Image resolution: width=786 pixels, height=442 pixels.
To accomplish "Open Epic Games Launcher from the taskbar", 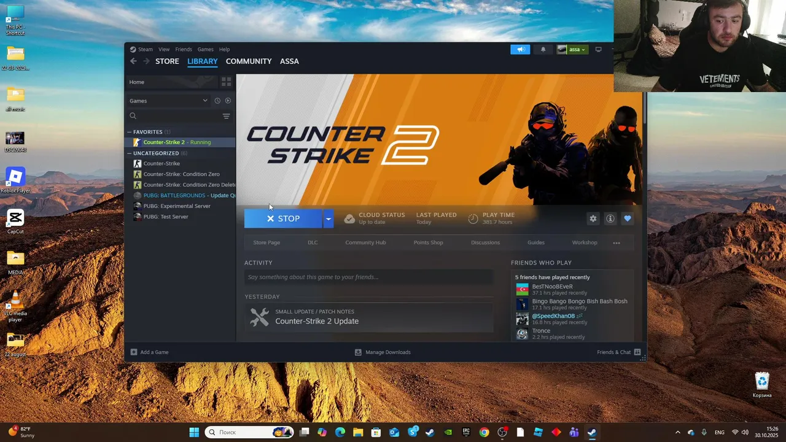I will [466, 432].
